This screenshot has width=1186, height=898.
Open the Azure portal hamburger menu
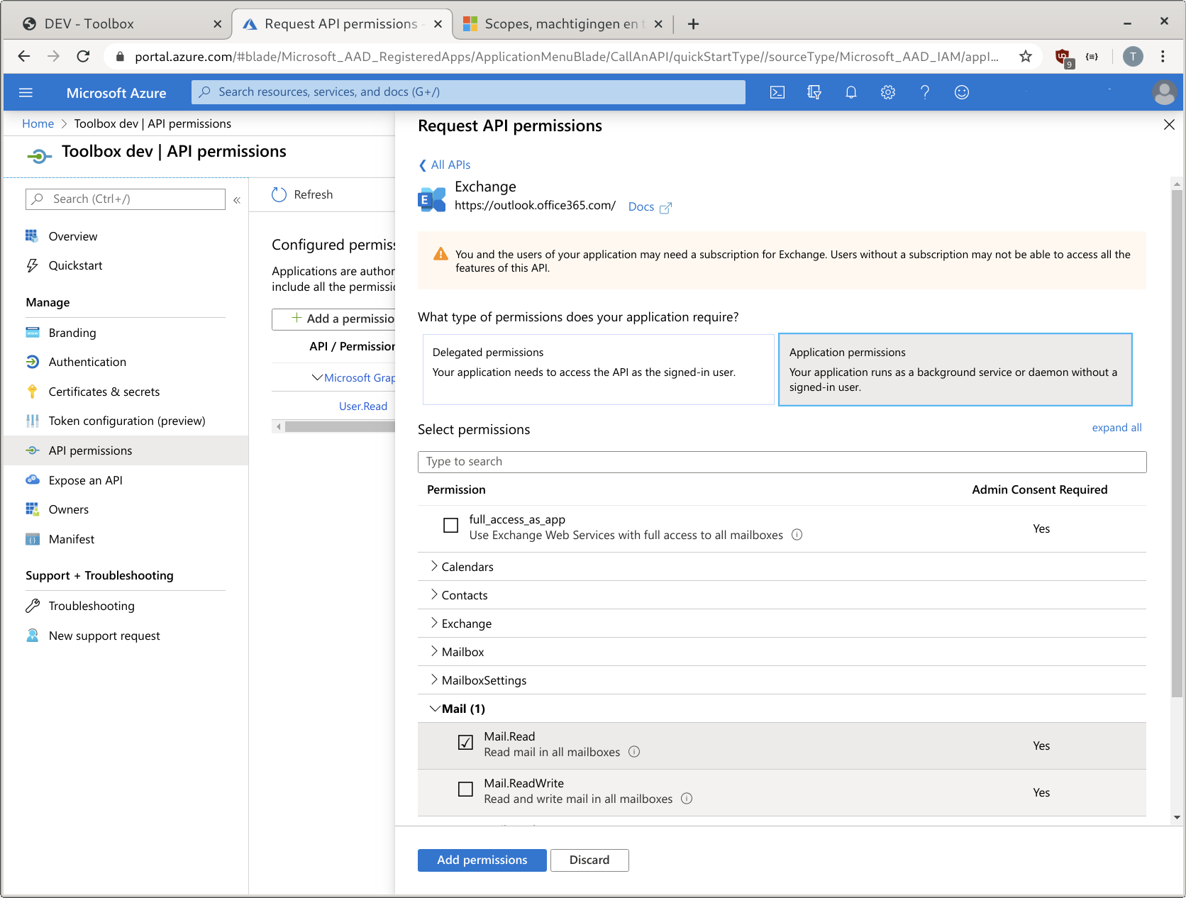(x=26, y=92)
